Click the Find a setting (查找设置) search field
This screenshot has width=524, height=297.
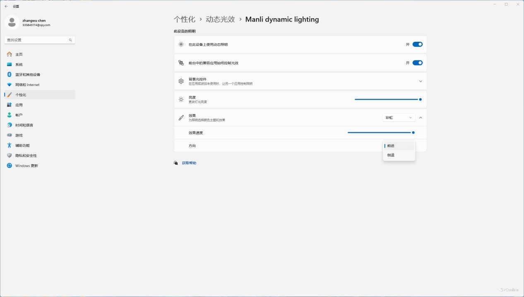pos(36,40)
